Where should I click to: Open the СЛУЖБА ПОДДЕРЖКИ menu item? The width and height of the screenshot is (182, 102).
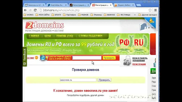tap(90, 36)
